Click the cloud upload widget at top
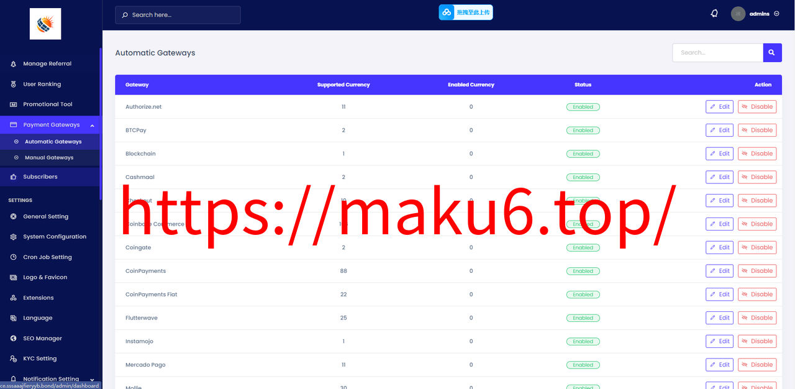The image size is (795, 389). tap(466, 12)
